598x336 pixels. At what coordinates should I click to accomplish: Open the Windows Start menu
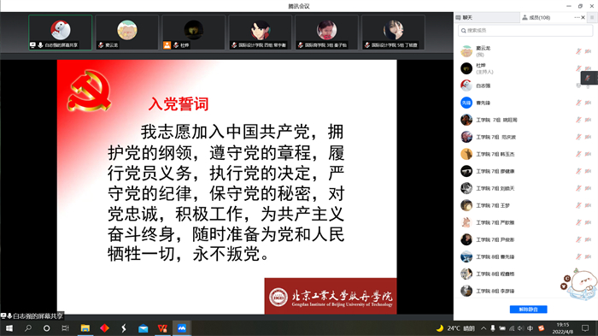9,328
